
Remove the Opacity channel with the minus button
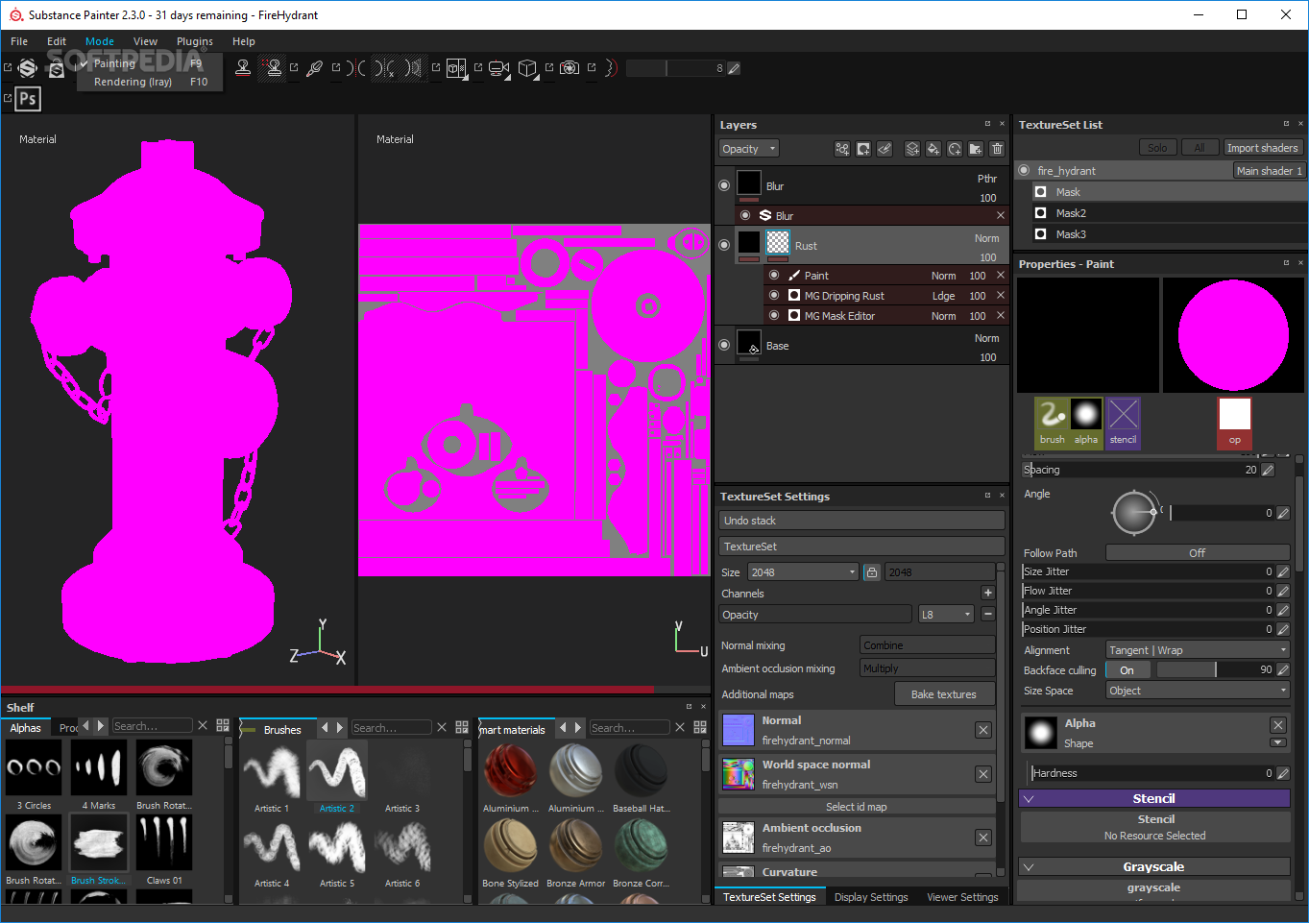click(987, 614)
